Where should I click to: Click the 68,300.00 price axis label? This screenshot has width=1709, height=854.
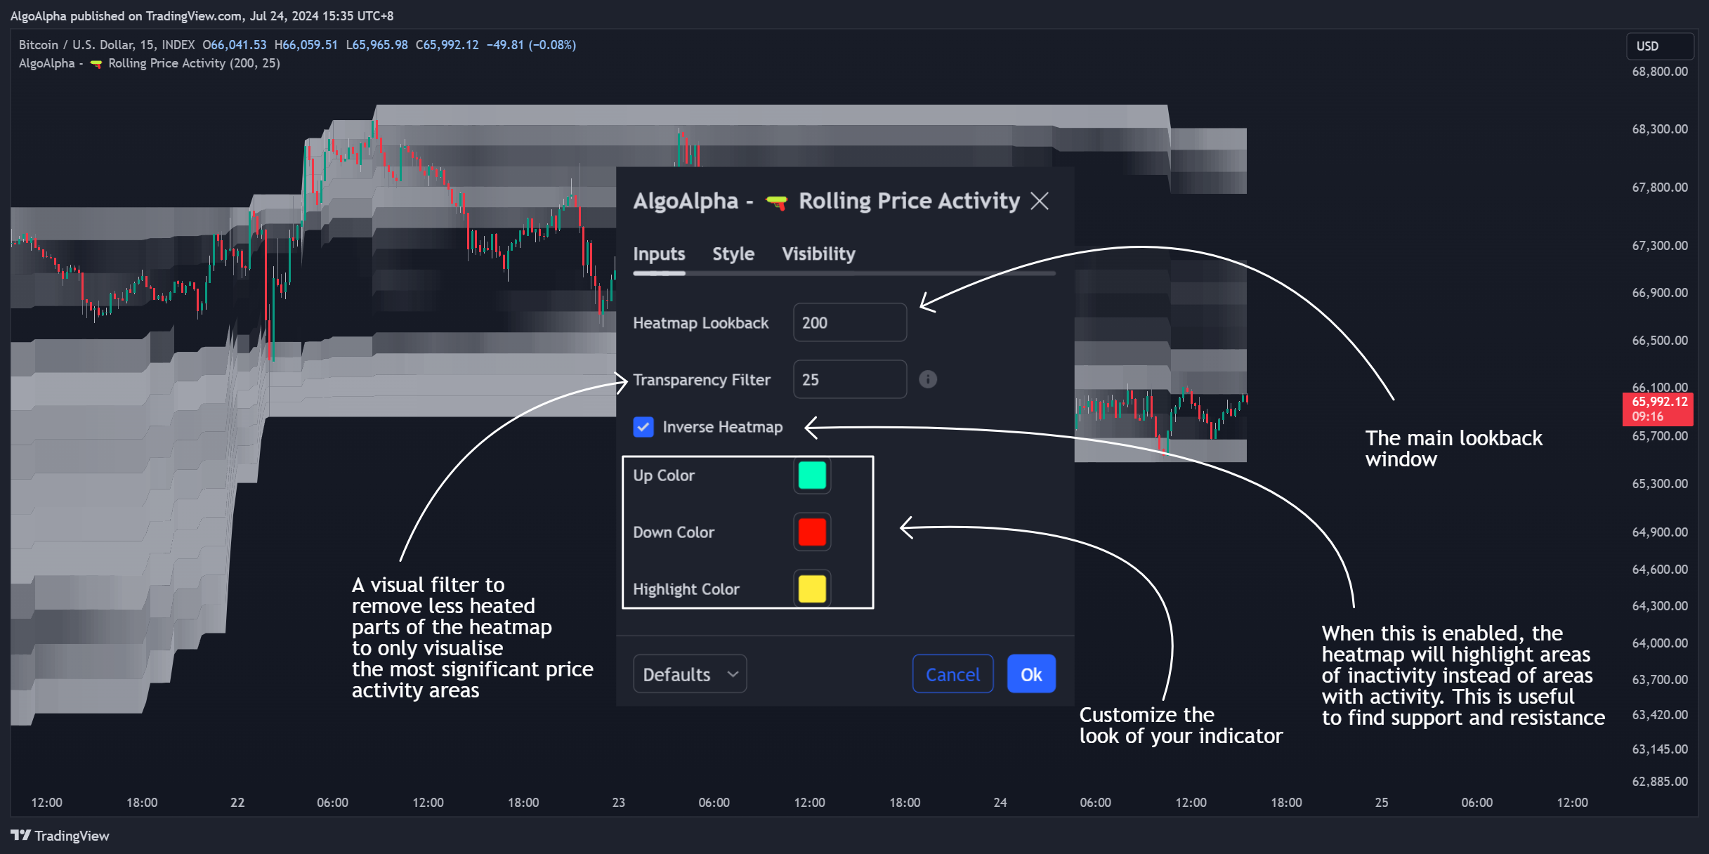click(x=1660, y=129)
